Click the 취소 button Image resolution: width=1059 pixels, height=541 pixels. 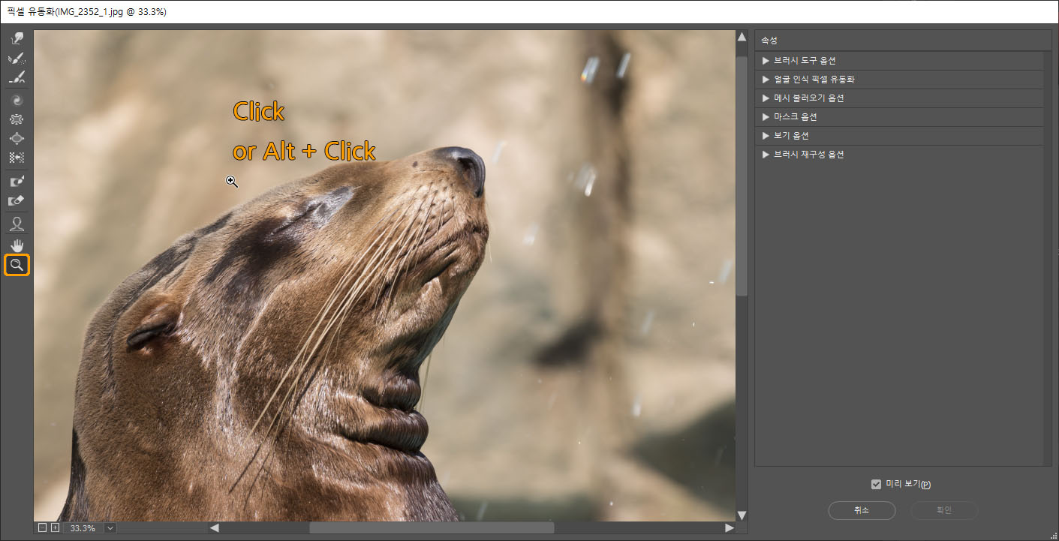862,510
